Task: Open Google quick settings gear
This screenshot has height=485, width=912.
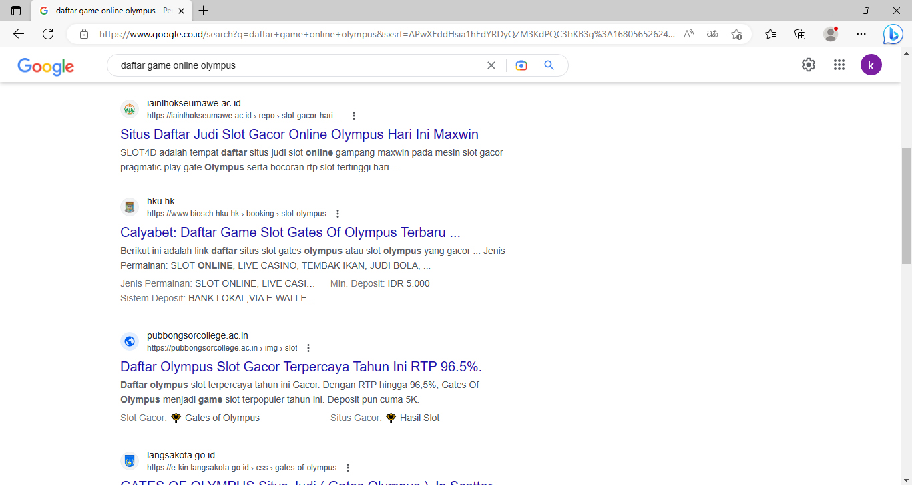Action: 809,65
